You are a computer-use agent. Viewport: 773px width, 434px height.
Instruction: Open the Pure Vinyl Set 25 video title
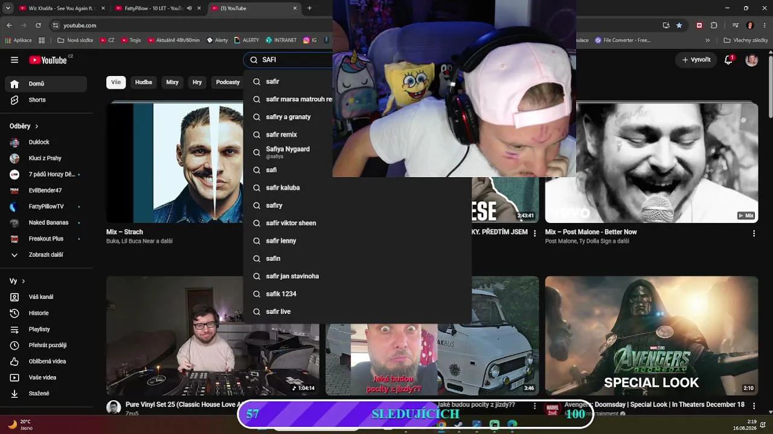pos(184,405)
